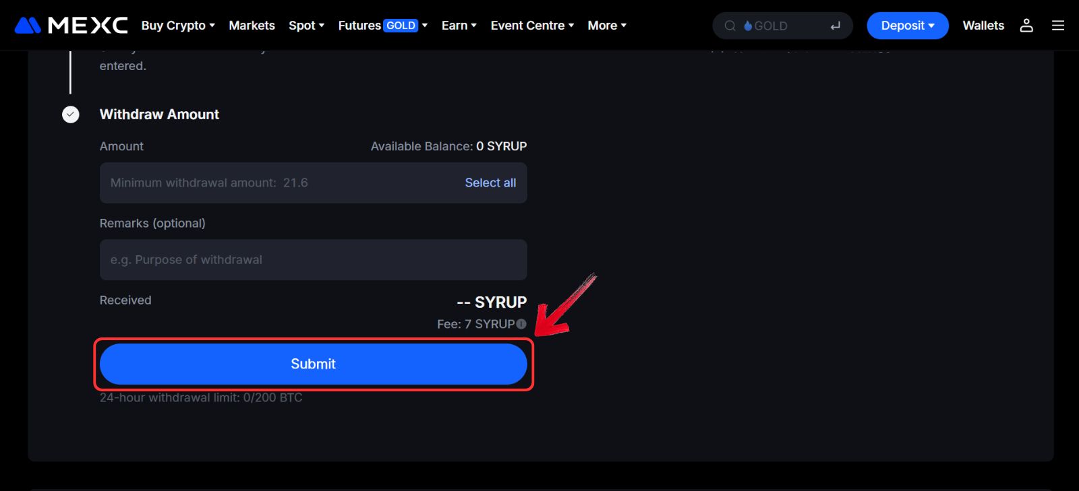Viewport: 1079px width, 491px height.
Task: Open the Earn dropdown menu
Action: click(x=459, y=26)
